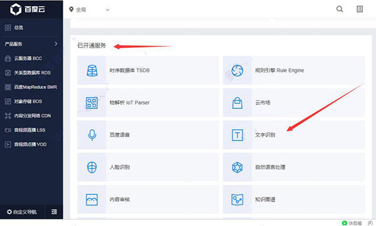Click 百度MapReduce BMR text
Image resolution: width=376 pixels, height=226 pixels.
[x=36, y=87]
